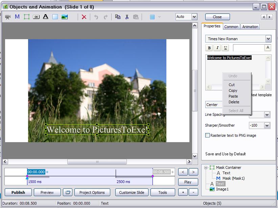The height and width of the screenshot is (208, 278).
Task: Insert an OK button object
Action: coord(36,17)
